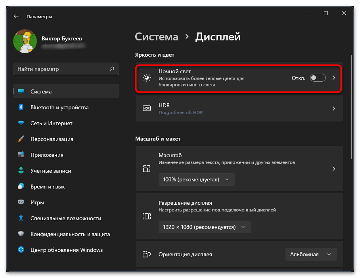
Task: Click the accessibility figure icon
Action: 21,218
